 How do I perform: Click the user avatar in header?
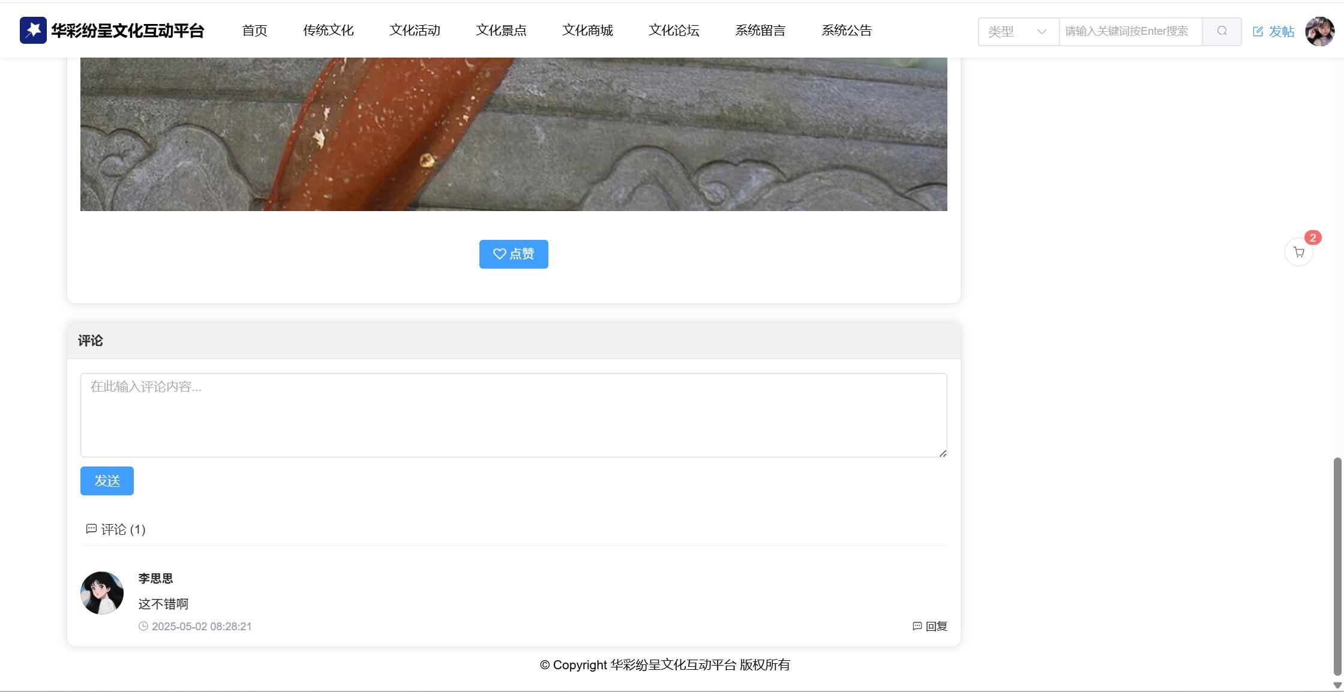click(1319, 31)
